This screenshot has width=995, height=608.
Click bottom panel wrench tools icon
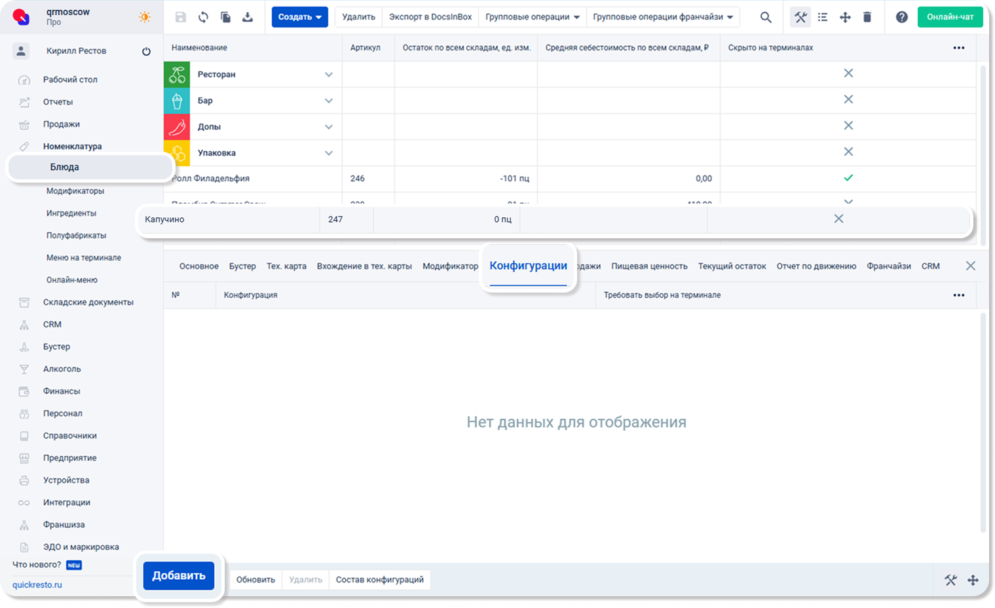(x=950, y=580)
